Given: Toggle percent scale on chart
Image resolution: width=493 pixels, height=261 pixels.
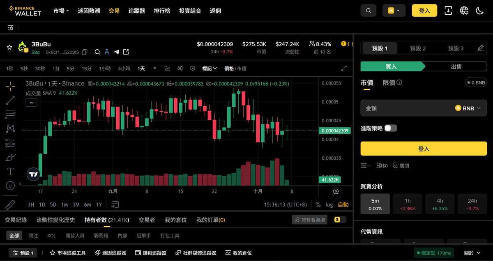Looking at the screenshot, I should [318, 204].
